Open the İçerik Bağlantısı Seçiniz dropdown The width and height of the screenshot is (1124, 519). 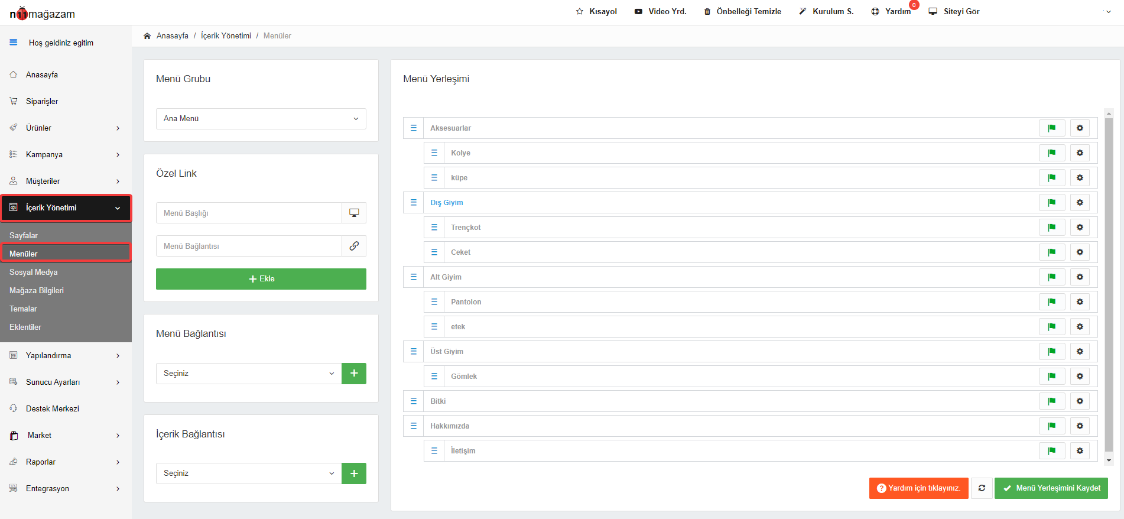point(249,473)
